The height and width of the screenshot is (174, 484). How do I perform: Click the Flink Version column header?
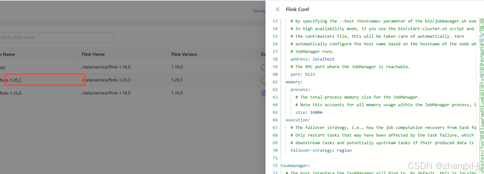(184, 54)
